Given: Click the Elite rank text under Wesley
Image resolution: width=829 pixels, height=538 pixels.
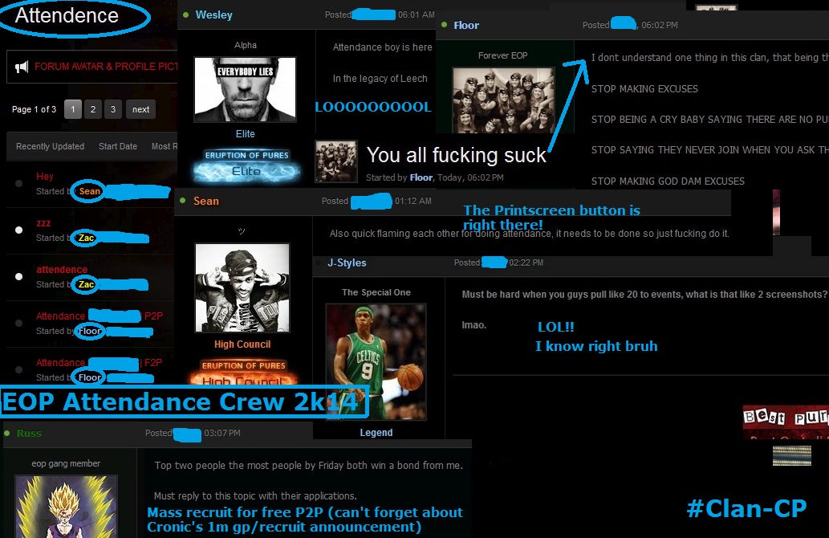Looking at the screenshot, I should tap(246, 134).
